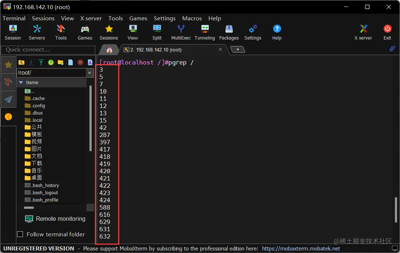Open the Settings gears toolbar icon
The height and width of the screenshot is (253, 400).
click(x=253, y=33)
